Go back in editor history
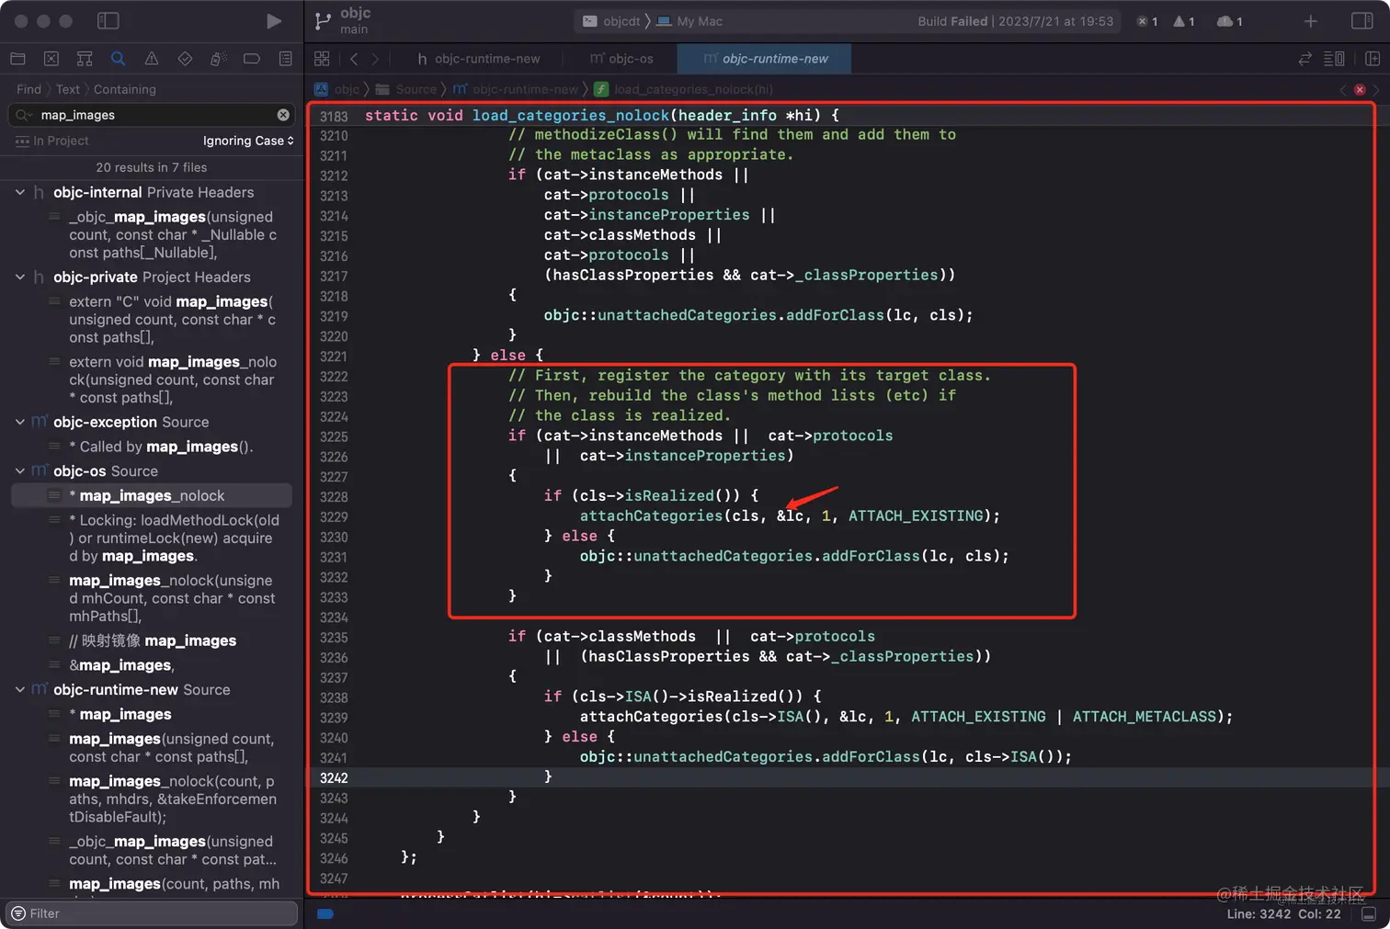The image size is (1390, 929). [354, 59]
